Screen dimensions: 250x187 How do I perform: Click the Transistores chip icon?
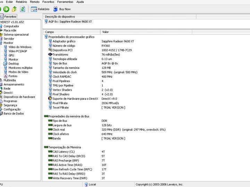50,54
